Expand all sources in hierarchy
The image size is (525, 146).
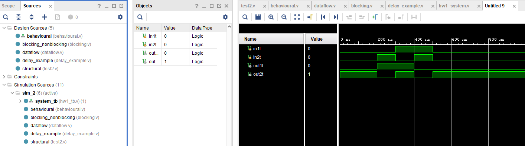pos(32,17)
